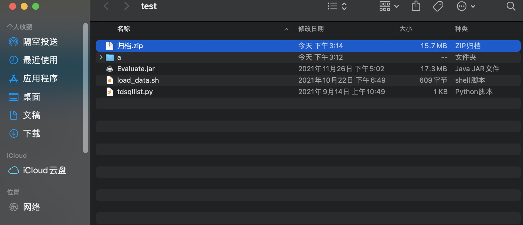Click the Search magnifier icon

pyautogui.click(x=511, y=6)
